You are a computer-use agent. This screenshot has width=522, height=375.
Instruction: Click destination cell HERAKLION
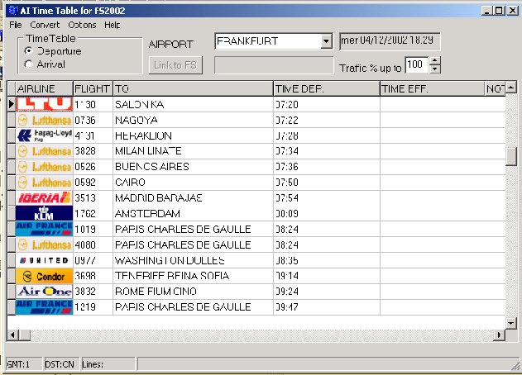pyautogui.click(x=193, y=135)
